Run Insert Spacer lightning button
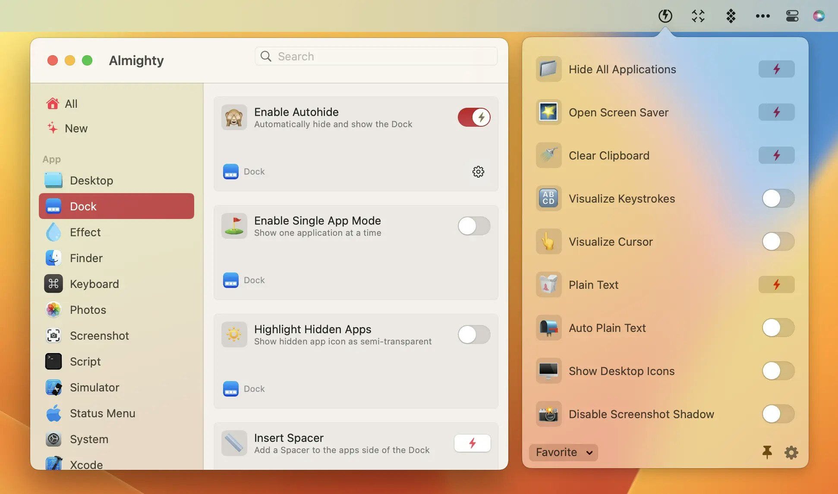 (x=472, y=443)
